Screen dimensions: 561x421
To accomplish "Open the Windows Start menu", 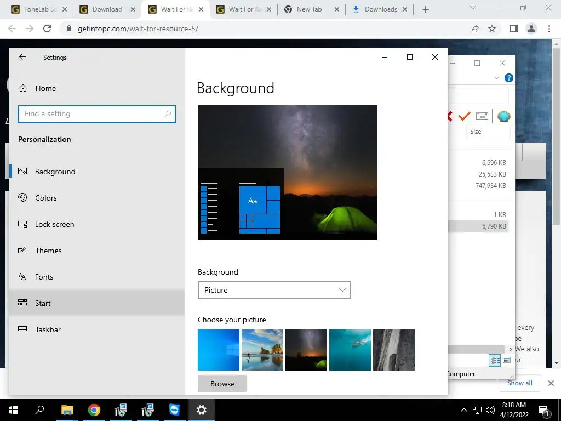I will tap(13, 410).
